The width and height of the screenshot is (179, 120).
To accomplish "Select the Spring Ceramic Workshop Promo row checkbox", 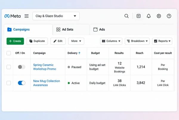I will click(9, 67).
